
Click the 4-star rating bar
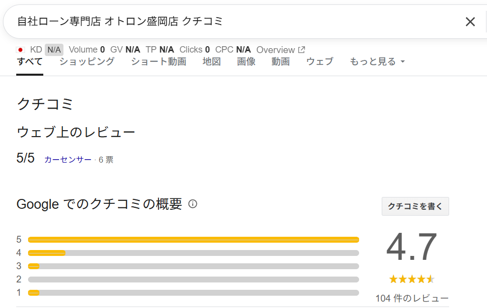pyautogui.click(x=193, y=253)
